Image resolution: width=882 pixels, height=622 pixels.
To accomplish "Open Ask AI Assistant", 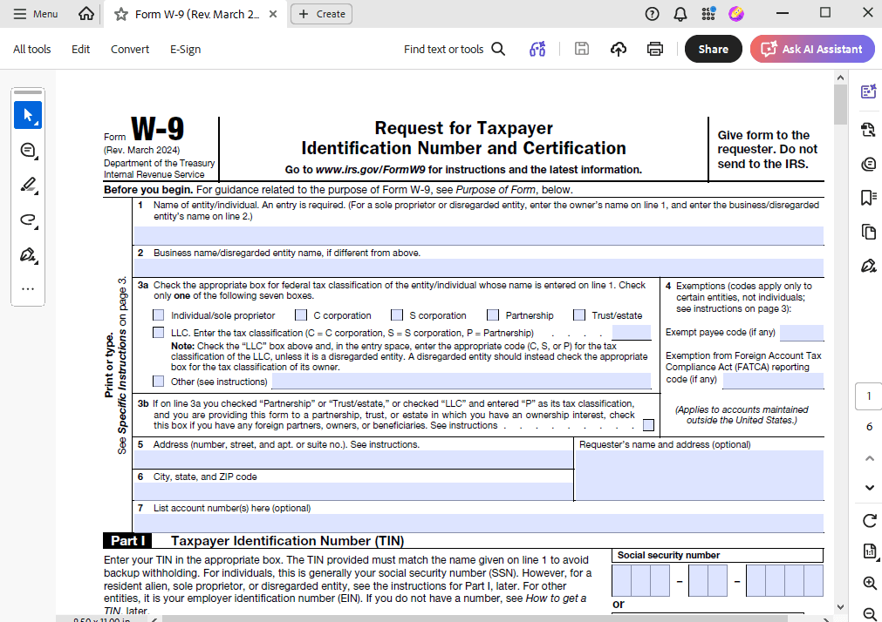I will point(812,50).
